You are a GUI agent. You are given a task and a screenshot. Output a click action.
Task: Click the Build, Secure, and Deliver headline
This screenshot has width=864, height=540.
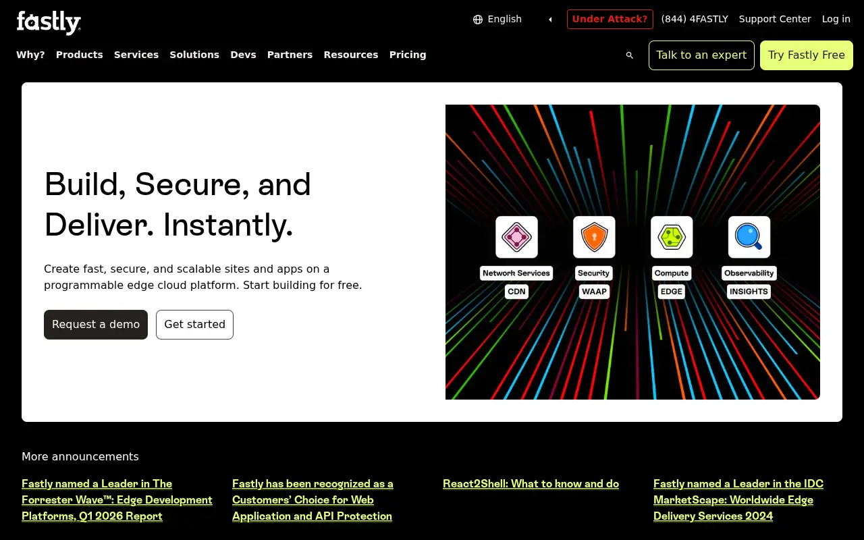tap(178, 205)
